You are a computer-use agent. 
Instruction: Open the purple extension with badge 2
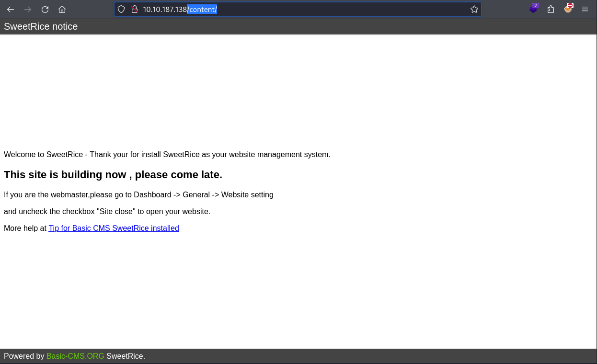point(534,9)
